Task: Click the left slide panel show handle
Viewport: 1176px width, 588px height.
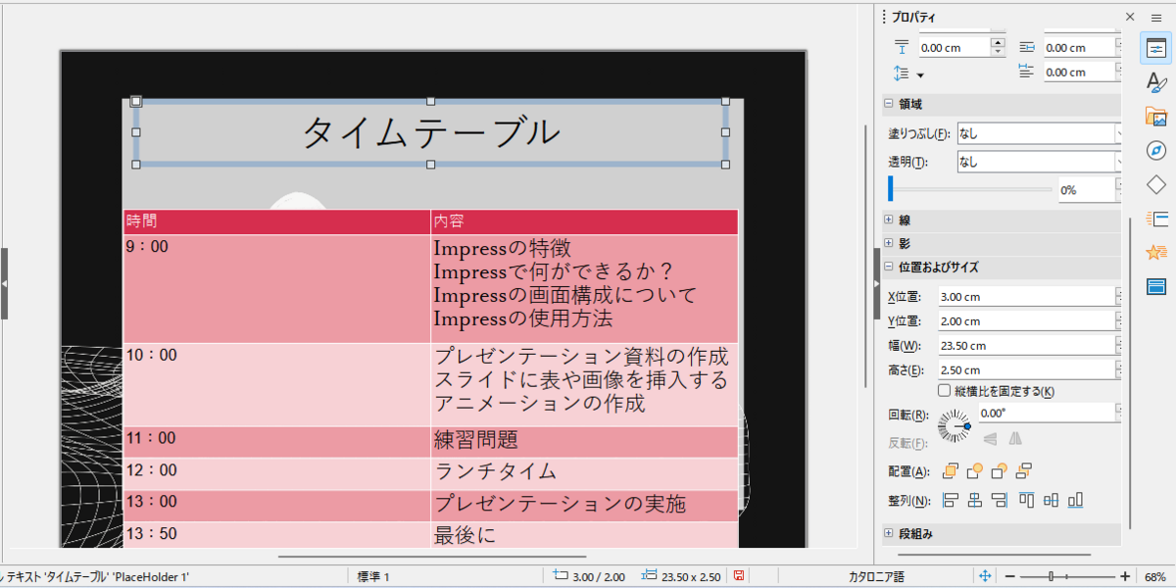Action: (x=4, y=283)
